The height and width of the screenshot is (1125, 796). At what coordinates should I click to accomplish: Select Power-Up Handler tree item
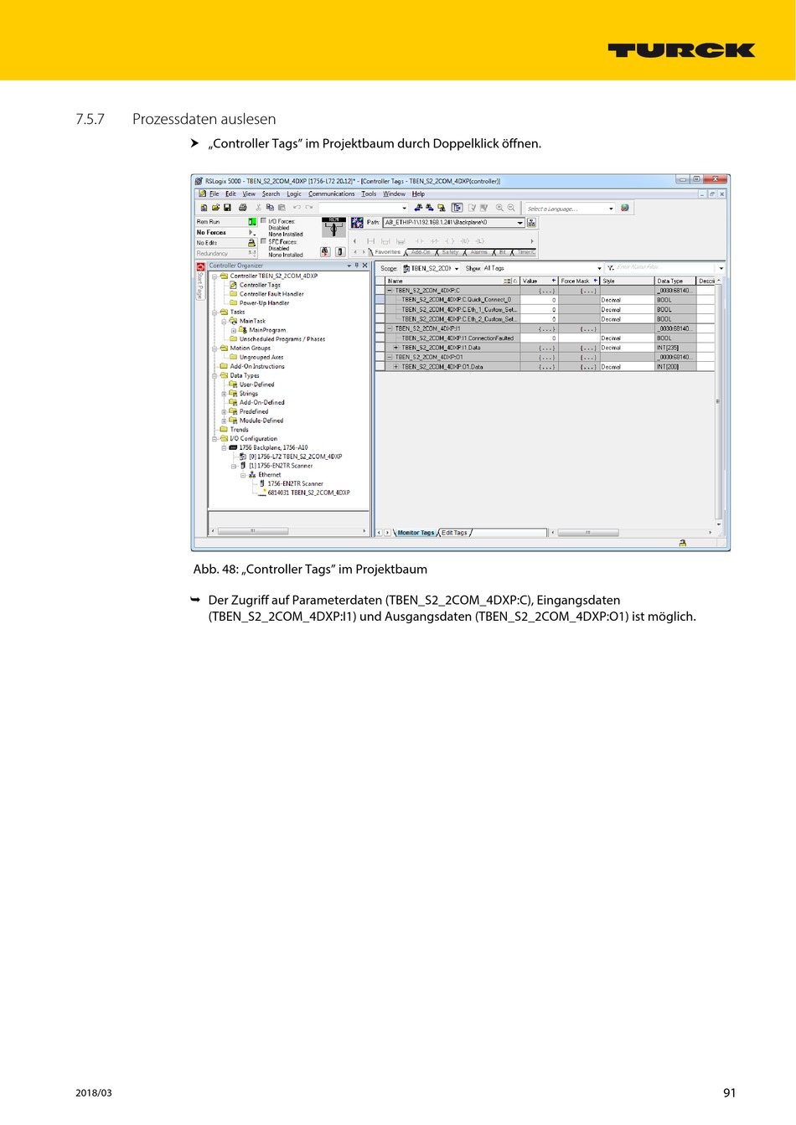click(x=264, y=303)
